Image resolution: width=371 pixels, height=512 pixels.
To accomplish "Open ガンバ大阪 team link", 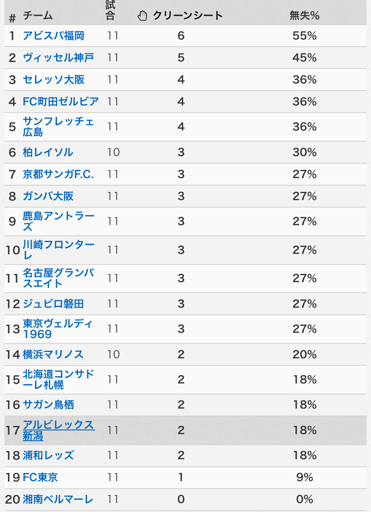I will (48, 196).
